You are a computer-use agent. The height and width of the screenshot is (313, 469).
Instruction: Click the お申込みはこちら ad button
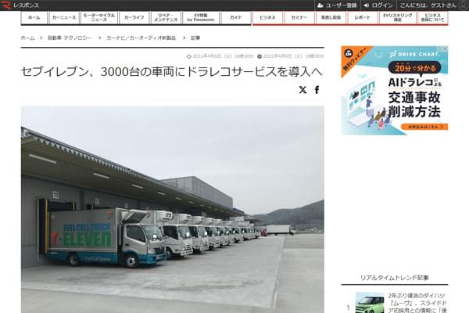coord(424,127)
